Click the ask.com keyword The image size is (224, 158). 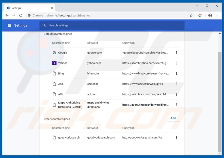92,84
